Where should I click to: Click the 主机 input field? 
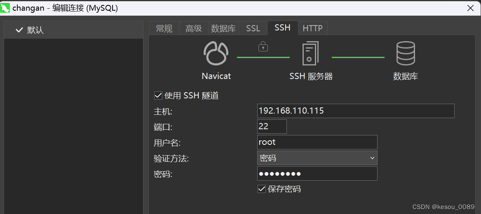pyautogui.click(x=356, y=111)
